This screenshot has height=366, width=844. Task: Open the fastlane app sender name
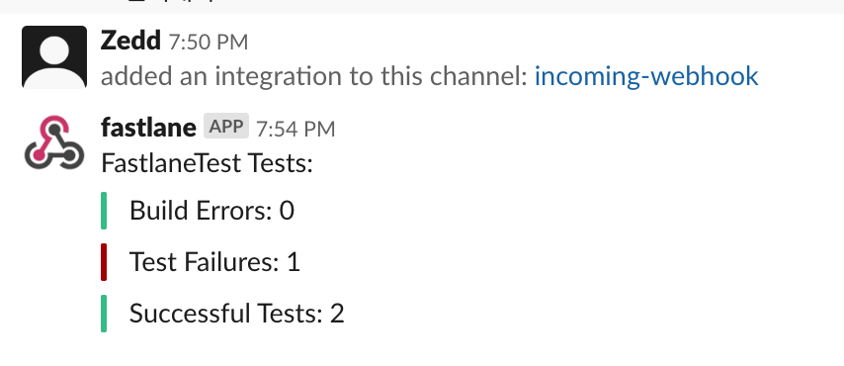(148, 128)
